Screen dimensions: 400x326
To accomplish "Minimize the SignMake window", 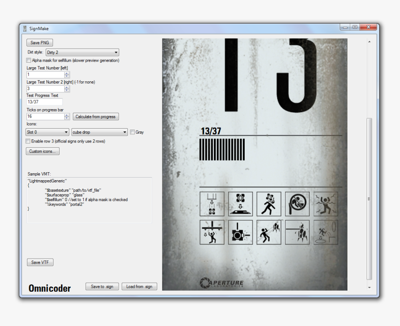I will click(345, 27).
